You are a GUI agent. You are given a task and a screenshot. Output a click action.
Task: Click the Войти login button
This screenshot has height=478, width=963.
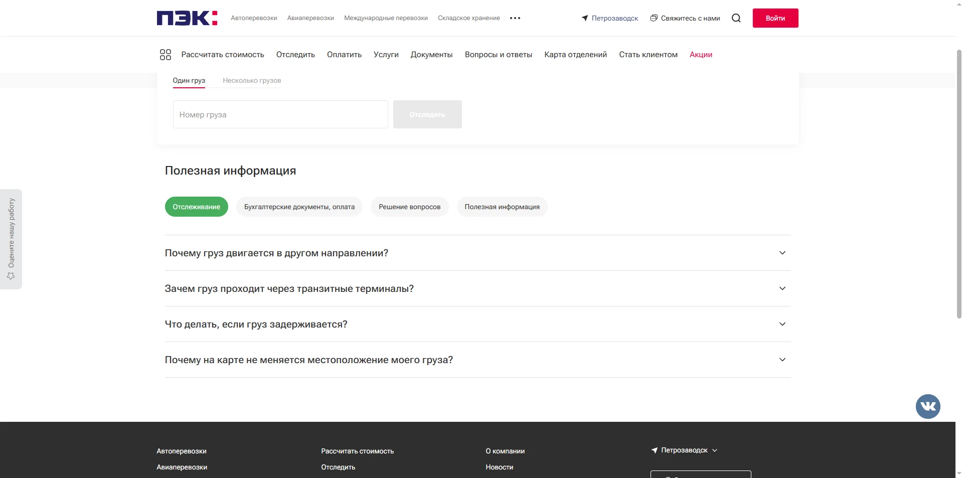775,18
